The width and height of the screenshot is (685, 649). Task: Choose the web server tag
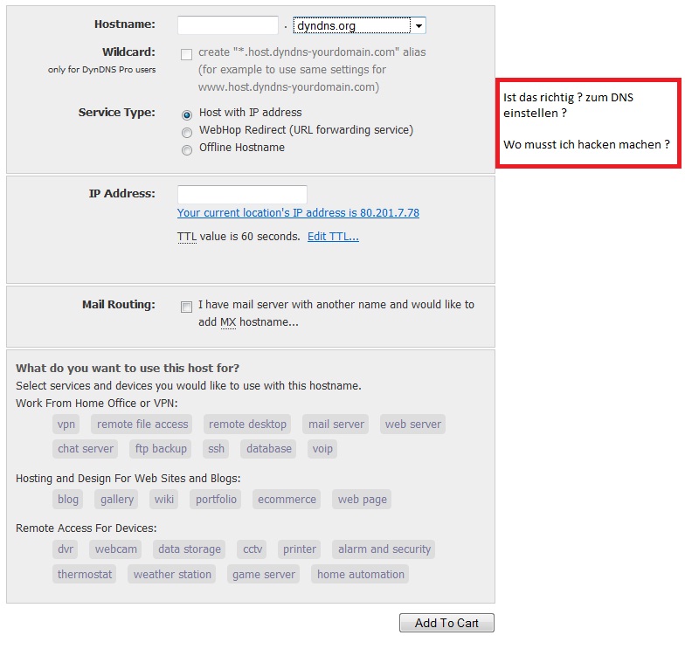(x=413, y=425)
